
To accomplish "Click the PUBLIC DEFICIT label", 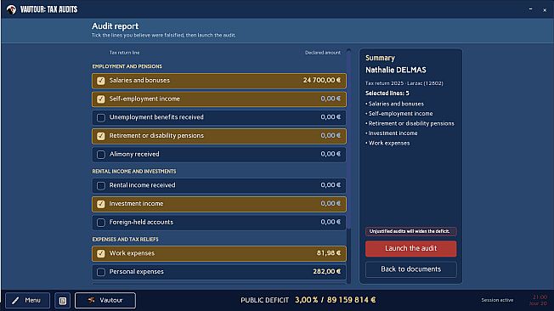I will coord(264,301).
